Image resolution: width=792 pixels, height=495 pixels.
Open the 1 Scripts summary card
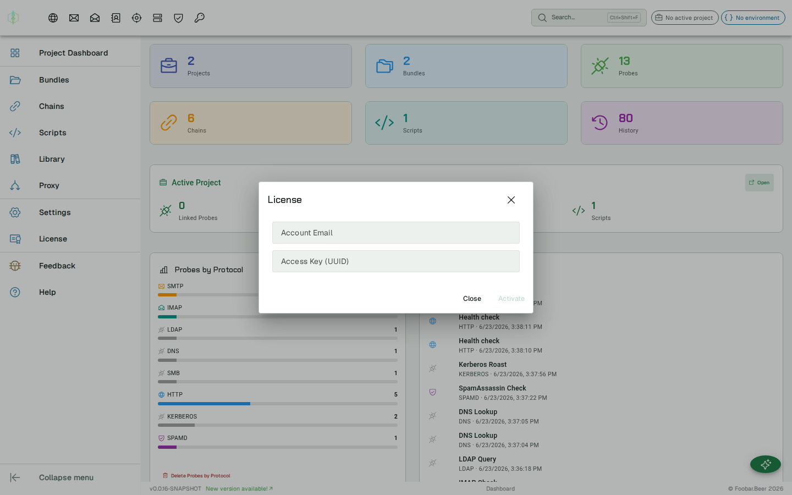(466, 123)
